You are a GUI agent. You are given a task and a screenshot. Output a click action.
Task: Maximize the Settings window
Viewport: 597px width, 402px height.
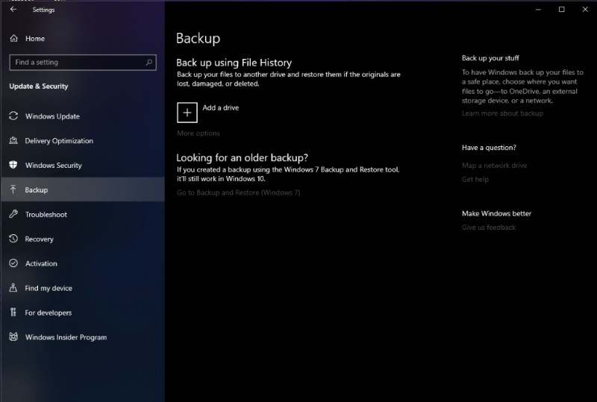point(561,10)
